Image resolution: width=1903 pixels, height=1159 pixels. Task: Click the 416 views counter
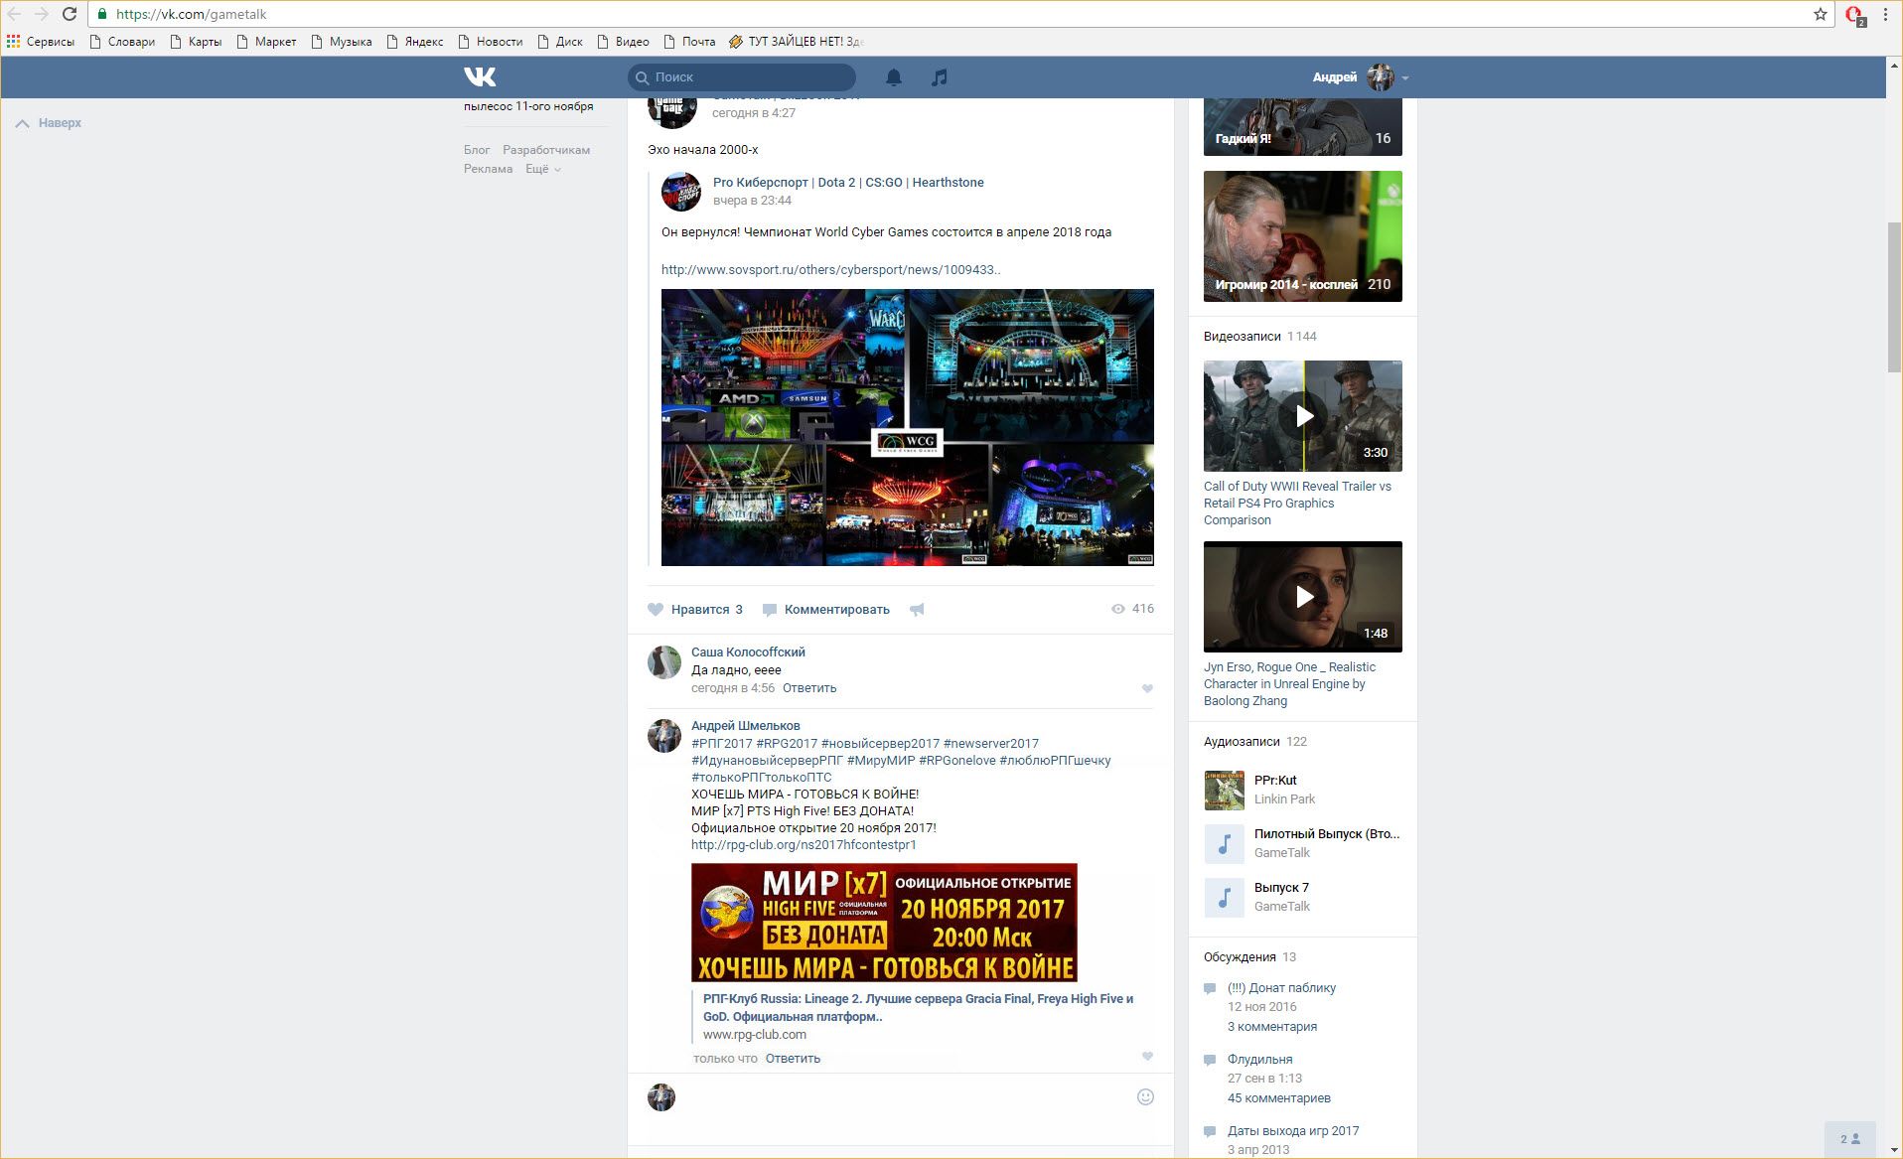pyautogui.click(x=1132, y=609)
